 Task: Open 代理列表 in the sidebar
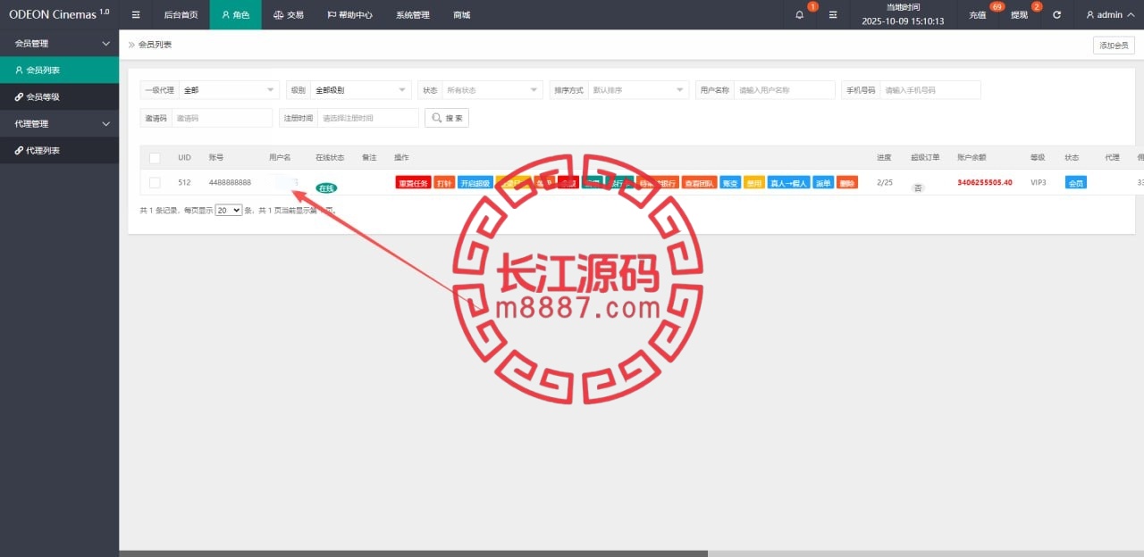[x=59, y=151]
